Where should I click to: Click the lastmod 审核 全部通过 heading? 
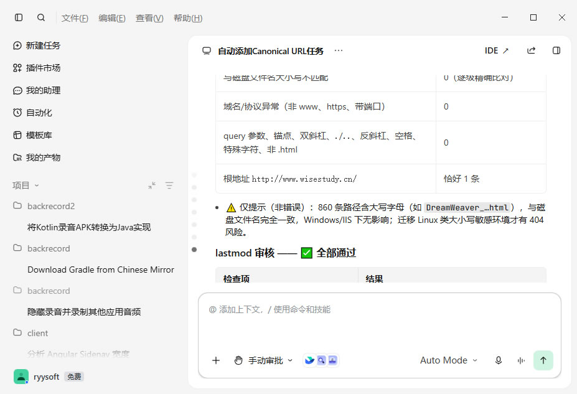[x=286, y=253]
